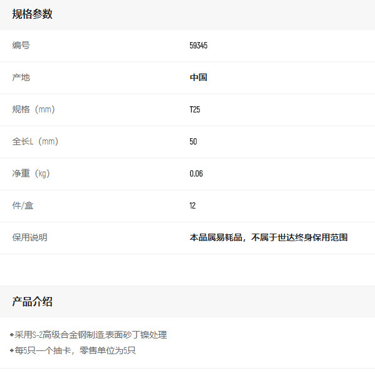The image size is (375, 373).
Task: Select the product number 59345
Action: pos(198,45)
